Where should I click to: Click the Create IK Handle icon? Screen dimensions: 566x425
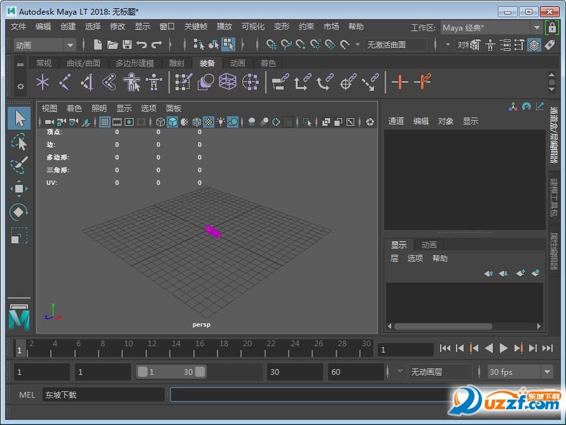(88, 82)
